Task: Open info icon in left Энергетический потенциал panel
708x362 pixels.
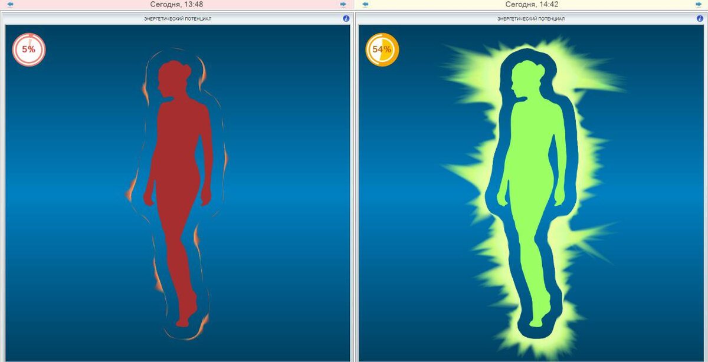Action: point(346,18)
